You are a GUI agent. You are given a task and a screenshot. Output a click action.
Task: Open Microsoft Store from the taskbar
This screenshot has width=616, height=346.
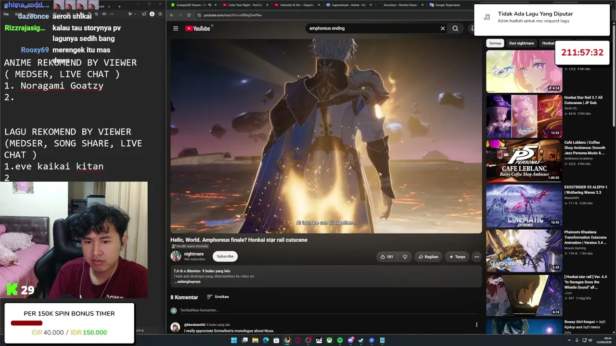276,340
